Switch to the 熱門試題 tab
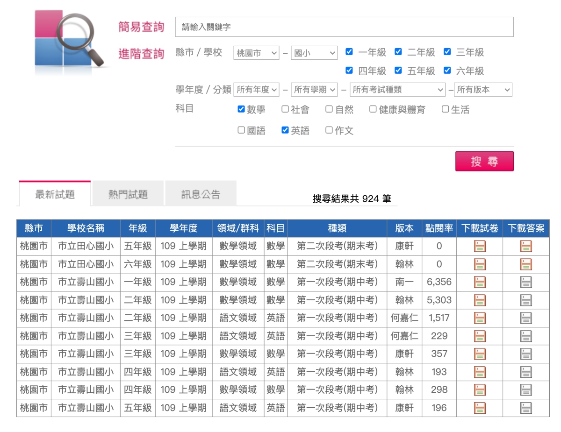561x432 pixels. point(128,194)
